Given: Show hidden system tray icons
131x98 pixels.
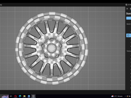Looking at the screenshot, I should [125, 96].
